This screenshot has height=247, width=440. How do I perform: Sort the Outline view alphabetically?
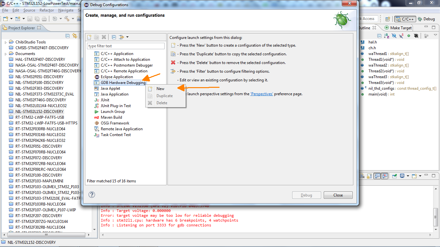387,36
